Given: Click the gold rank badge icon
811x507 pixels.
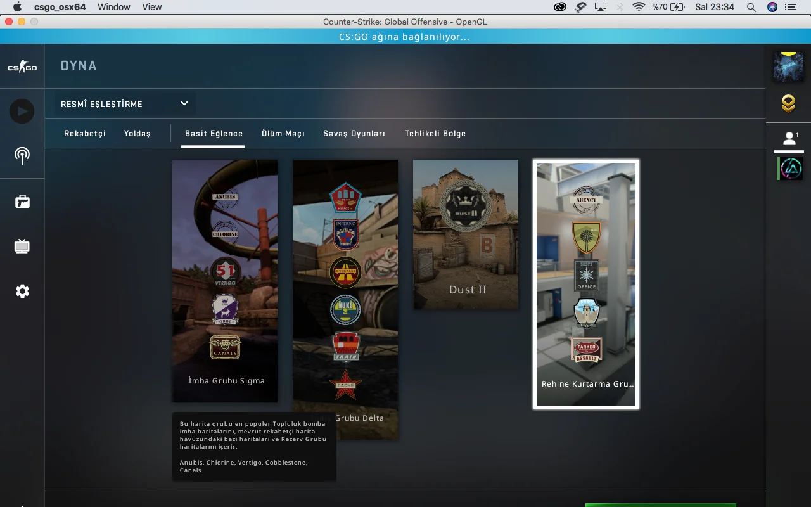Looking at the screenshot, I should pos(788,103).
